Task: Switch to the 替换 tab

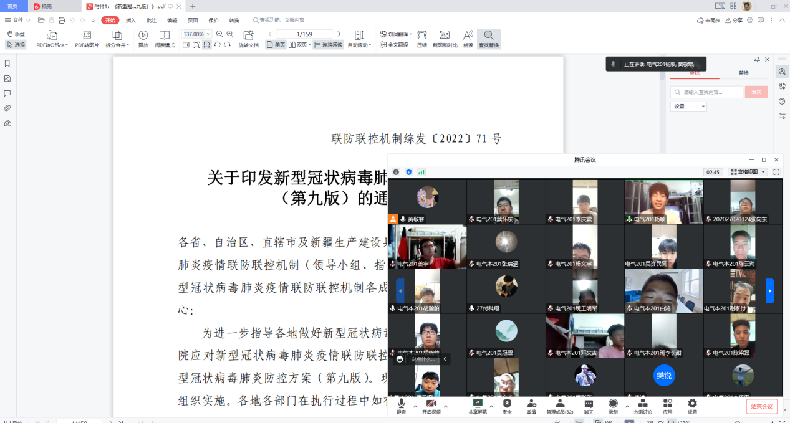Action: (x=743, y=73)
